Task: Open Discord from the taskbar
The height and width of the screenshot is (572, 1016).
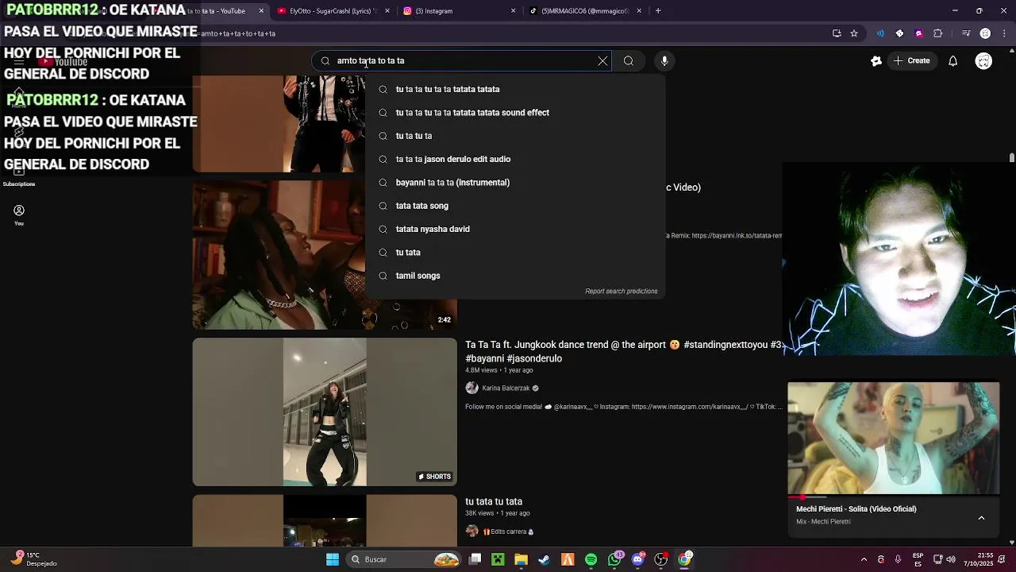Action: click(637, 559)
